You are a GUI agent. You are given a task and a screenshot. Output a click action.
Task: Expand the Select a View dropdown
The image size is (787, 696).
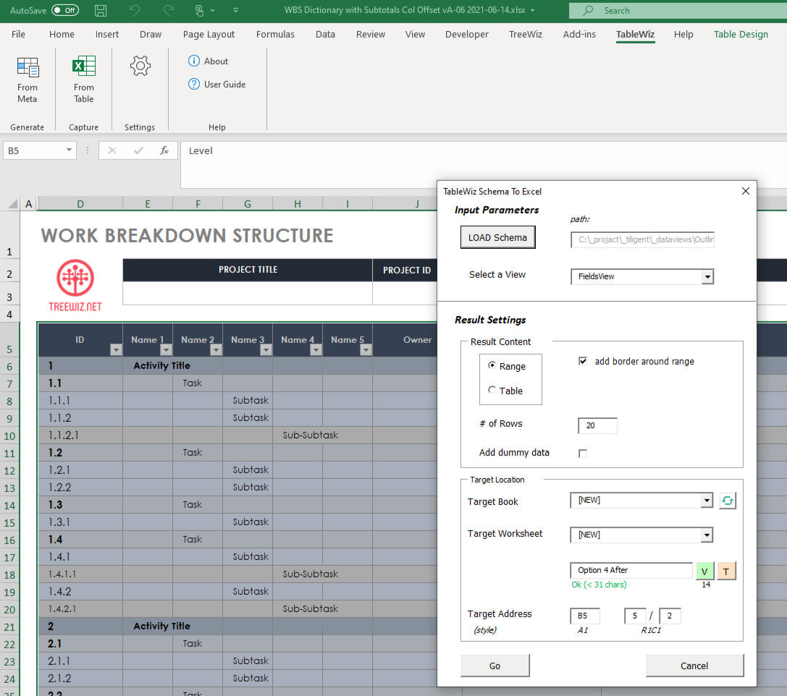click(707, 277)
